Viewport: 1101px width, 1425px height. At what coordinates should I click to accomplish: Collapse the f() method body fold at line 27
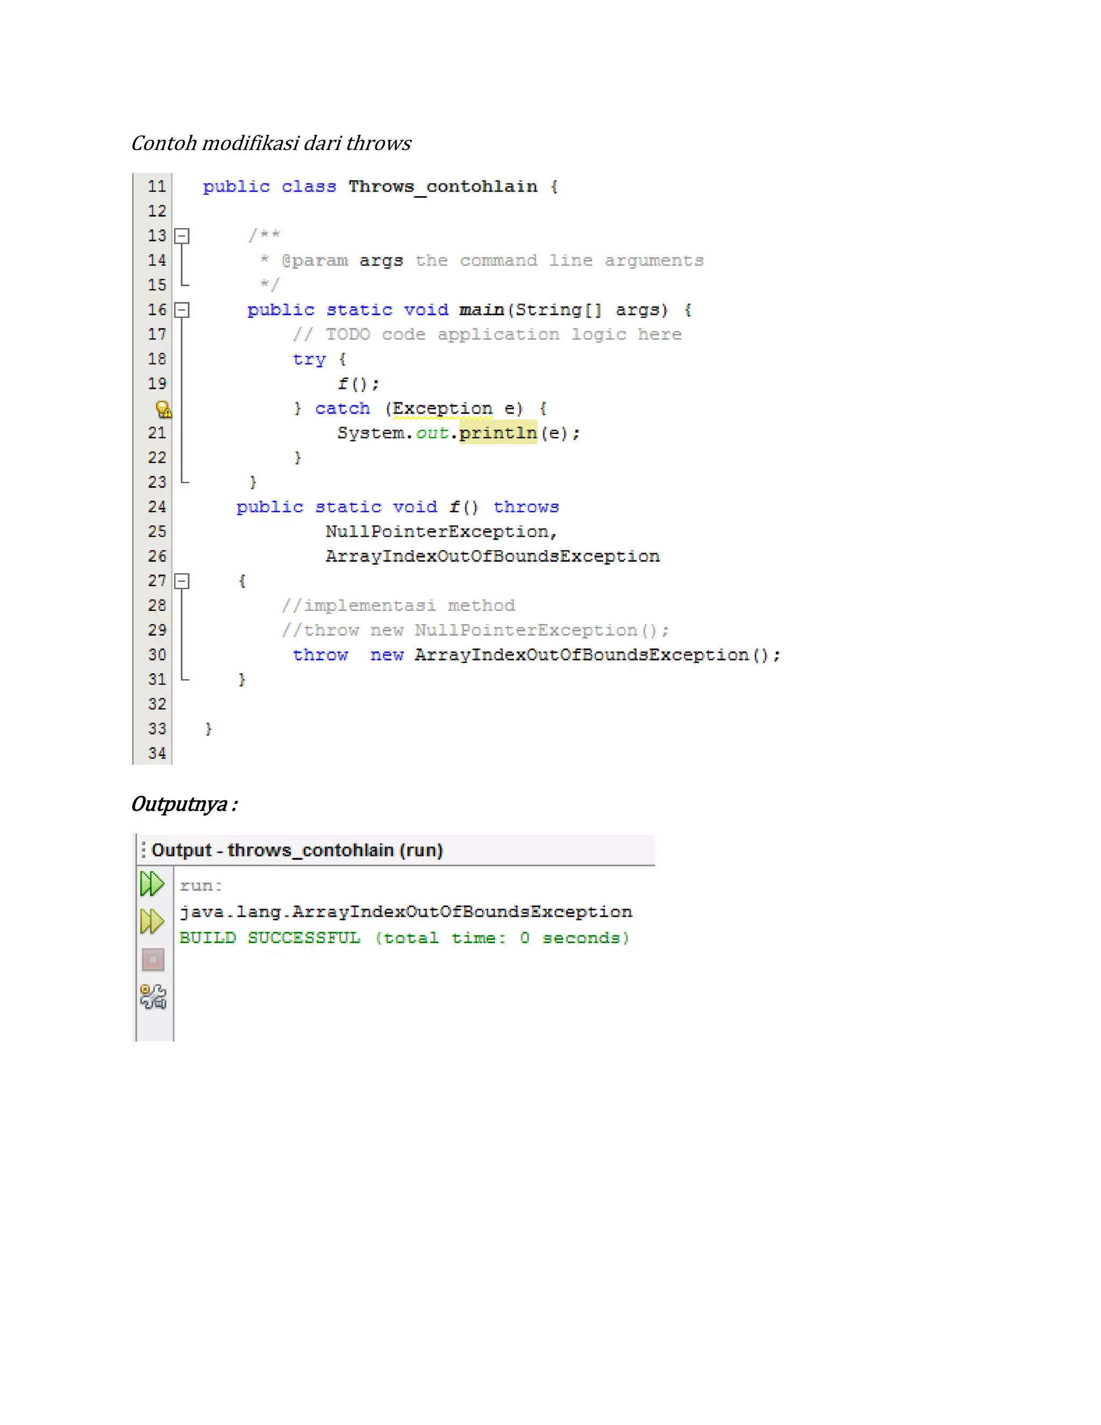[182, 581]
